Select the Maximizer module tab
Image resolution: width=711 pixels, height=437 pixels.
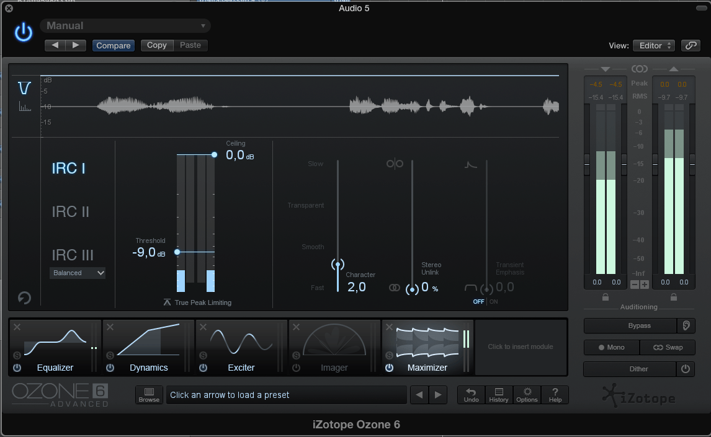[427, 347]
